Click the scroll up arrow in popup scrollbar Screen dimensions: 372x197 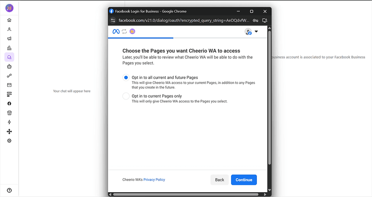[269, 28]
